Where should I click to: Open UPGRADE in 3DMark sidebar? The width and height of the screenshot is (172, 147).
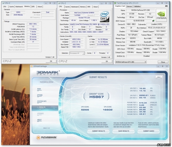(x=41, y=113)
